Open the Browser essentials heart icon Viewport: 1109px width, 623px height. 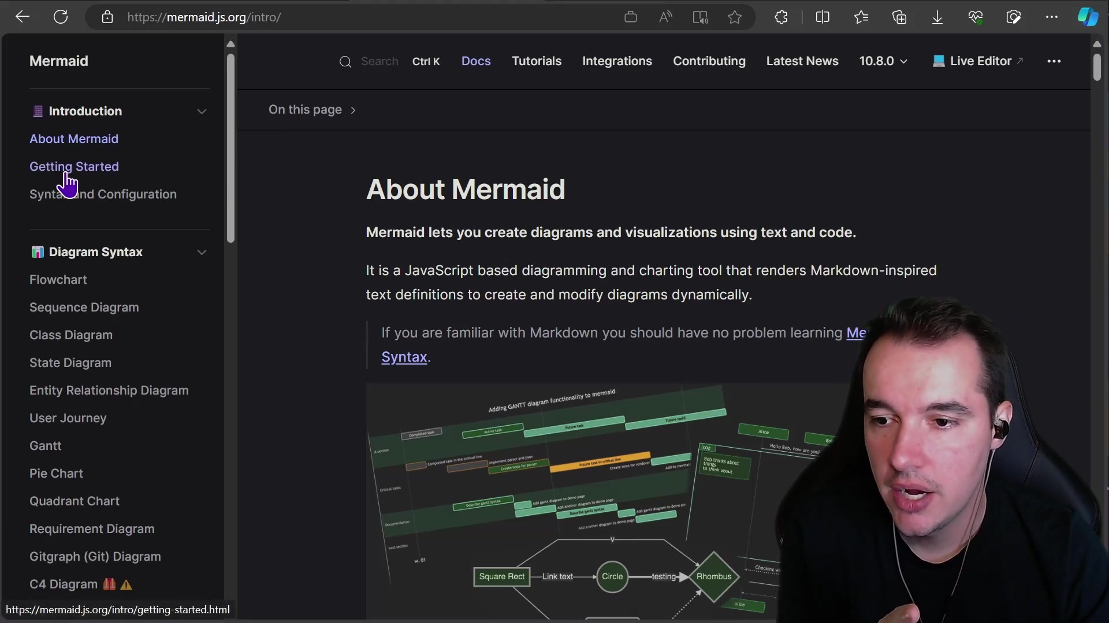tap(976, 17)
